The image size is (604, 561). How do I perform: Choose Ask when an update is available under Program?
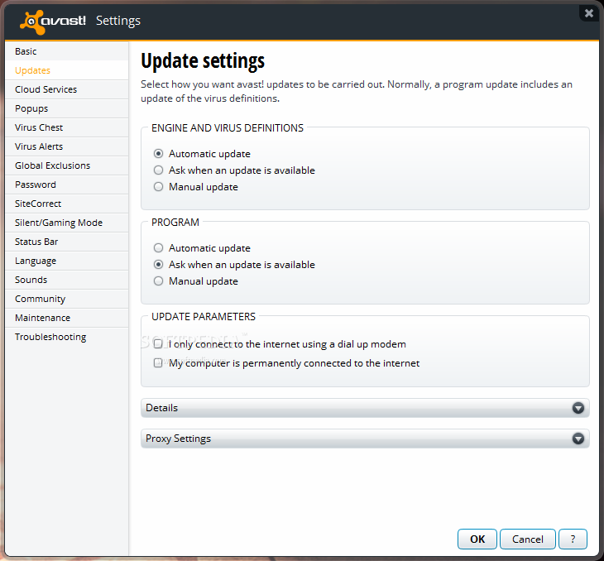point(158,264)
